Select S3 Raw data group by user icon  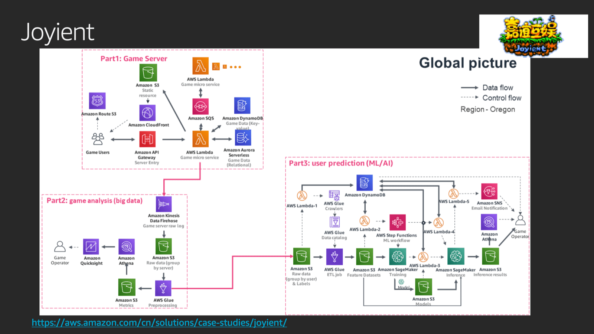301,256
